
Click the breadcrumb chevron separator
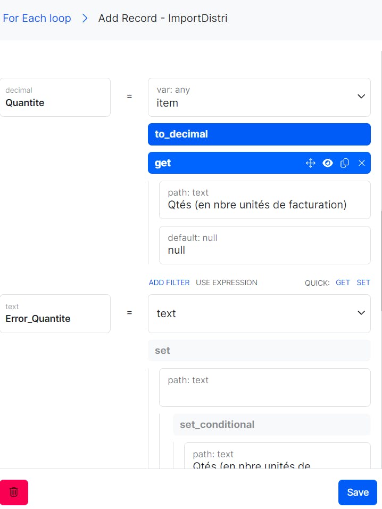85,18
